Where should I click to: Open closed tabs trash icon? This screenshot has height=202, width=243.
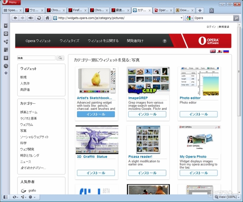[x=211, y=11]
